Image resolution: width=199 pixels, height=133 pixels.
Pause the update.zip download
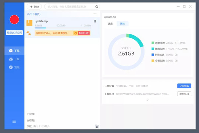click(95, 22)
